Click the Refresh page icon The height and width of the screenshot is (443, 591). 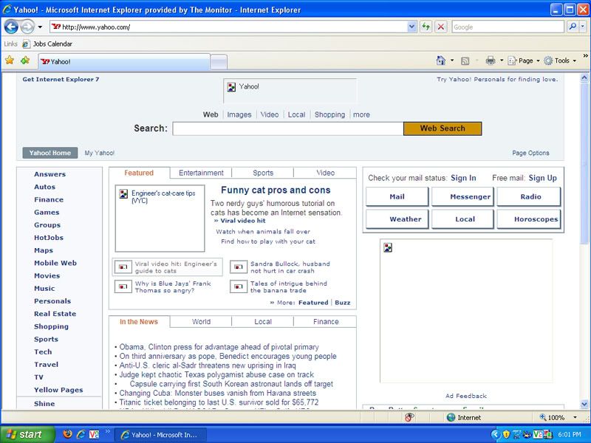click(x=426, y=27)
